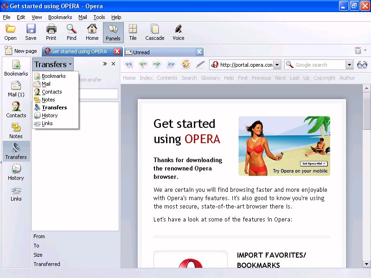Click the Reload page icon
Image resolution: width=371 pixels, height=278 pixels.
tap(186, 65)
